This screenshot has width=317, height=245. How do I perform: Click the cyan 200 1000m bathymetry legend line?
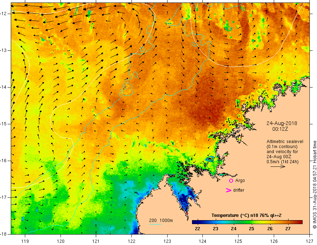(155, 224)
